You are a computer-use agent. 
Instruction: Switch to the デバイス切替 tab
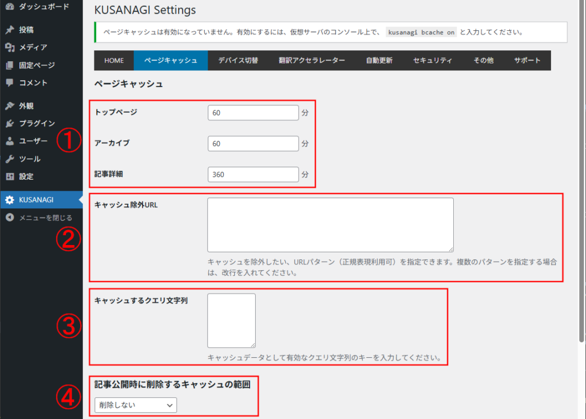click(239, 60)
